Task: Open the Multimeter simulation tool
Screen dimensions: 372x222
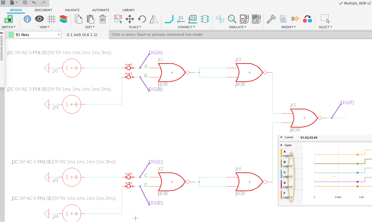Action: coord(244,19)
